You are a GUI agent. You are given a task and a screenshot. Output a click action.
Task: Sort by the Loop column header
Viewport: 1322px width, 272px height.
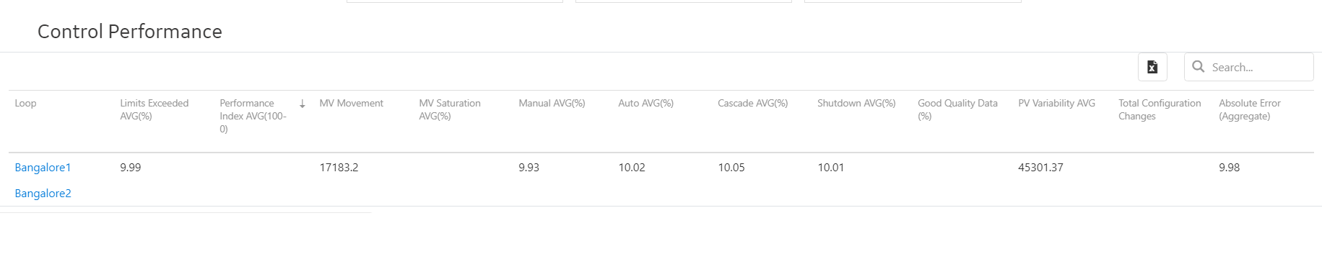point(25,104)
